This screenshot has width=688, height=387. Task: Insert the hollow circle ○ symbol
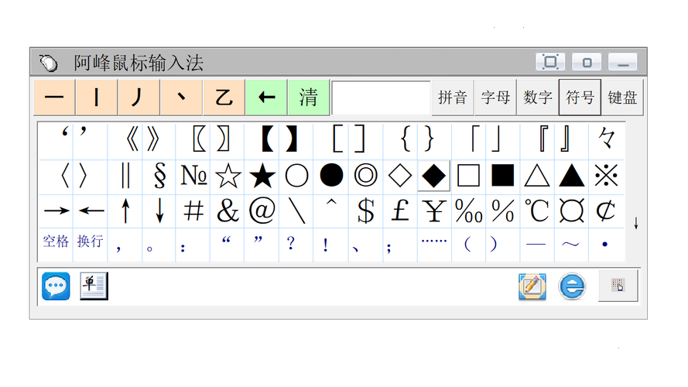point(296,176)
